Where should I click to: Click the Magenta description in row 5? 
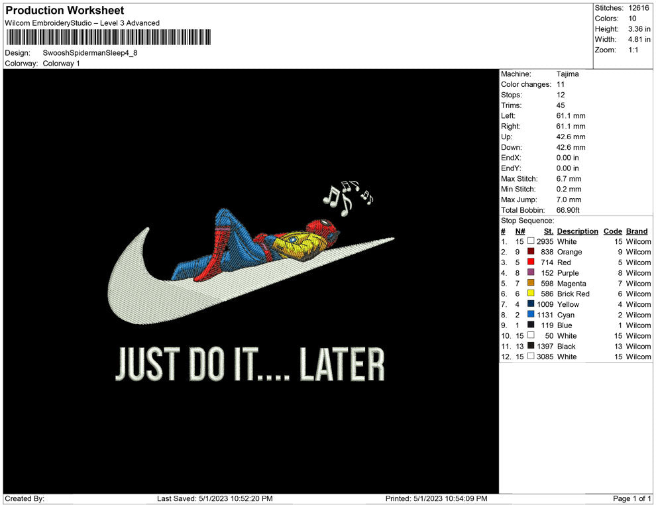pyautogui.click(x=571, y=283)
